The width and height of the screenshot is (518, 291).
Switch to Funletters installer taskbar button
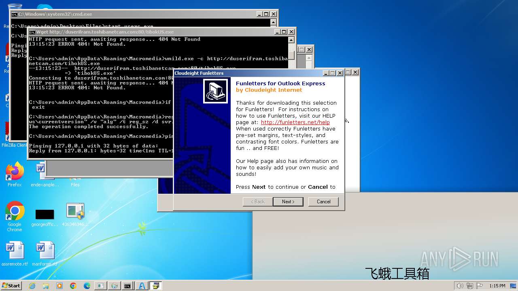pos(156,286)
